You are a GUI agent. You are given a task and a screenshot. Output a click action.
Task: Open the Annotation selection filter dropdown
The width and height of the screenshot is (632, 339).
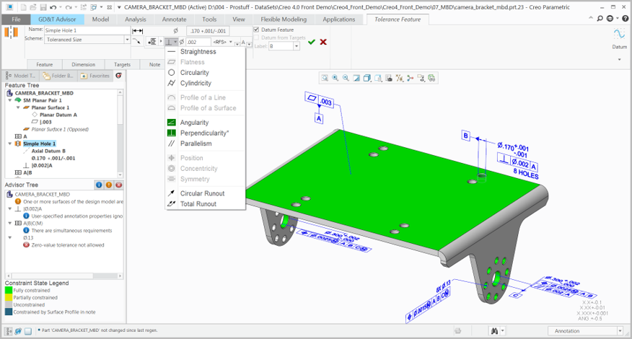(x=620, y=331)
